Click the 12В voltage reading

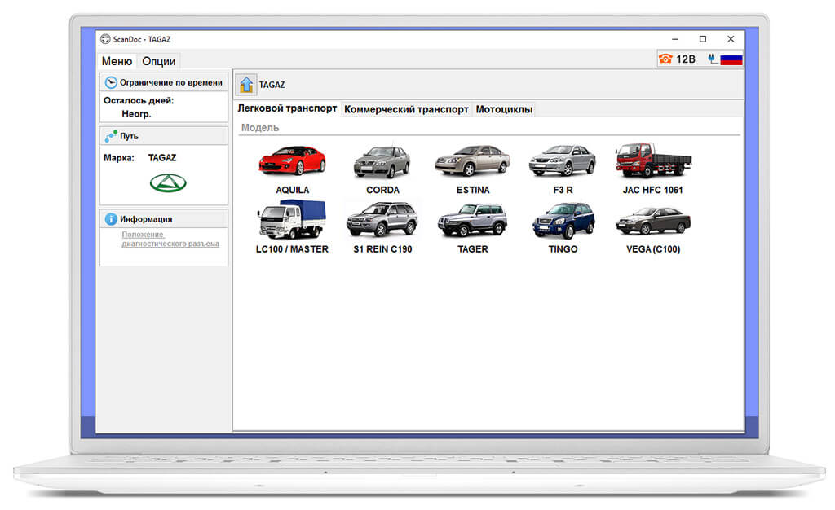click(x=686, y=59)
